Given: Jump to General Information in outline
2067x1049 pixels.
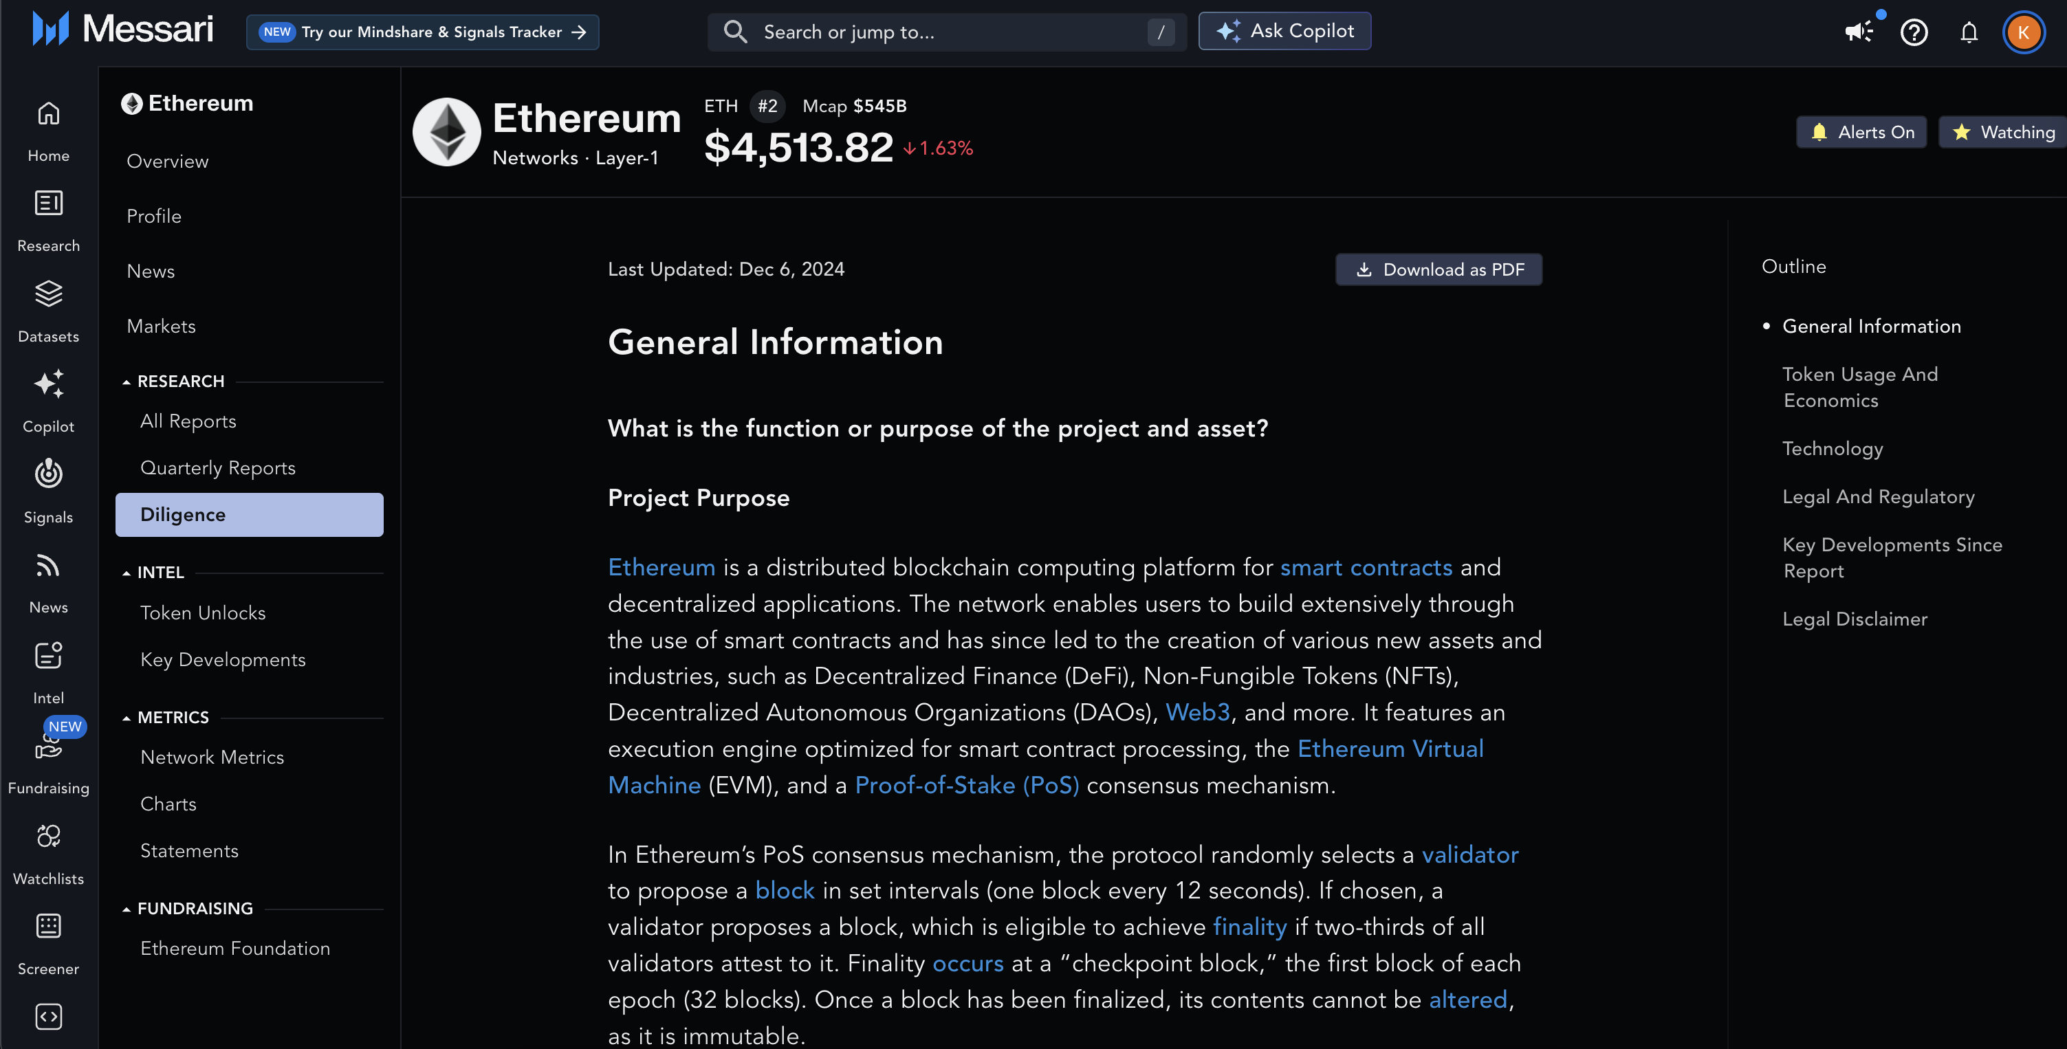Looking at the screenshot, I should click(1871, 327).
